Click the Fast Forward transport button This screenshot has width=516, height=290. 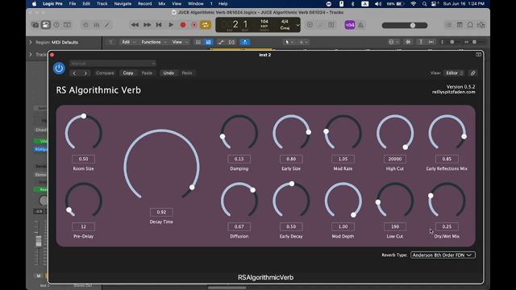[147, 25]
